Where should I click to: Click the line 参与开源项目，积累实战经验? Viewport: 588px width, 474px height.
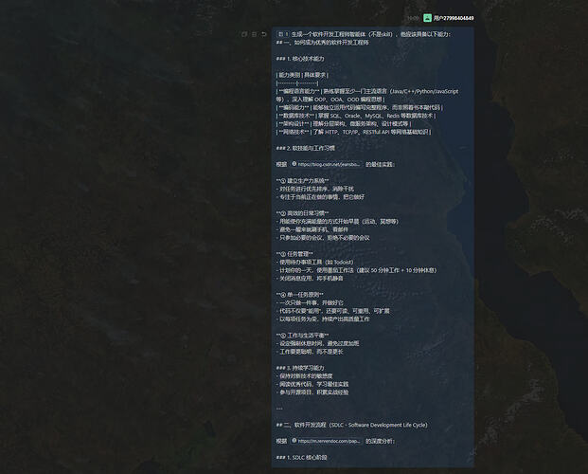(312, 392)
